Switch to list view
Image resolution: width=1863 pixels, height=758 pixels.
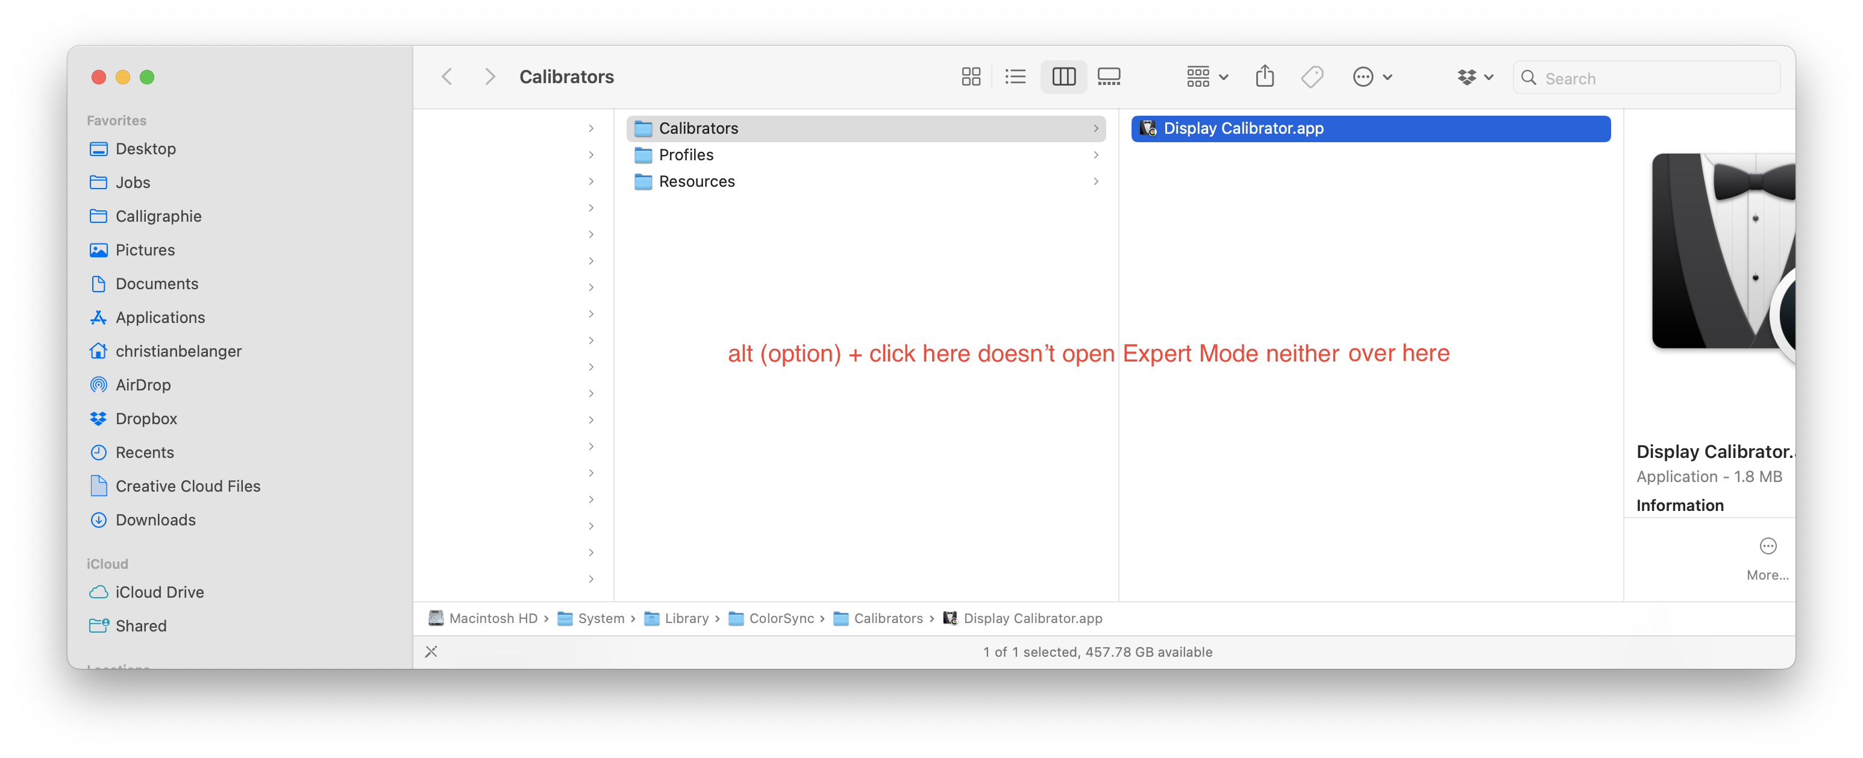click(x=1015, y=77)
